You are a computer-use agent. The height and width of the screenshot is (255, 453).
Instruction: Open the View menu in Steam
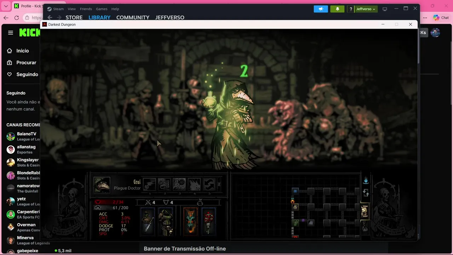[71, 9]
